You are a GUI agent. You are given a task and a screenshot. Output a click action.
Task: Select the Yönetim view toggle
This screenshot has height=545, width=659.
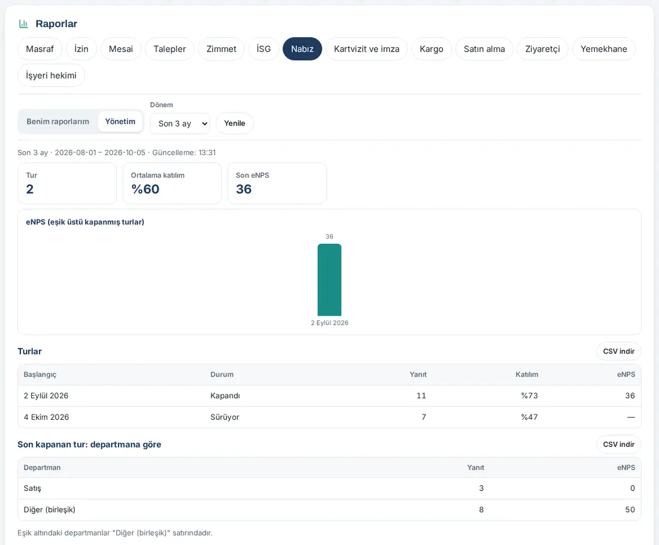(120, 122)
